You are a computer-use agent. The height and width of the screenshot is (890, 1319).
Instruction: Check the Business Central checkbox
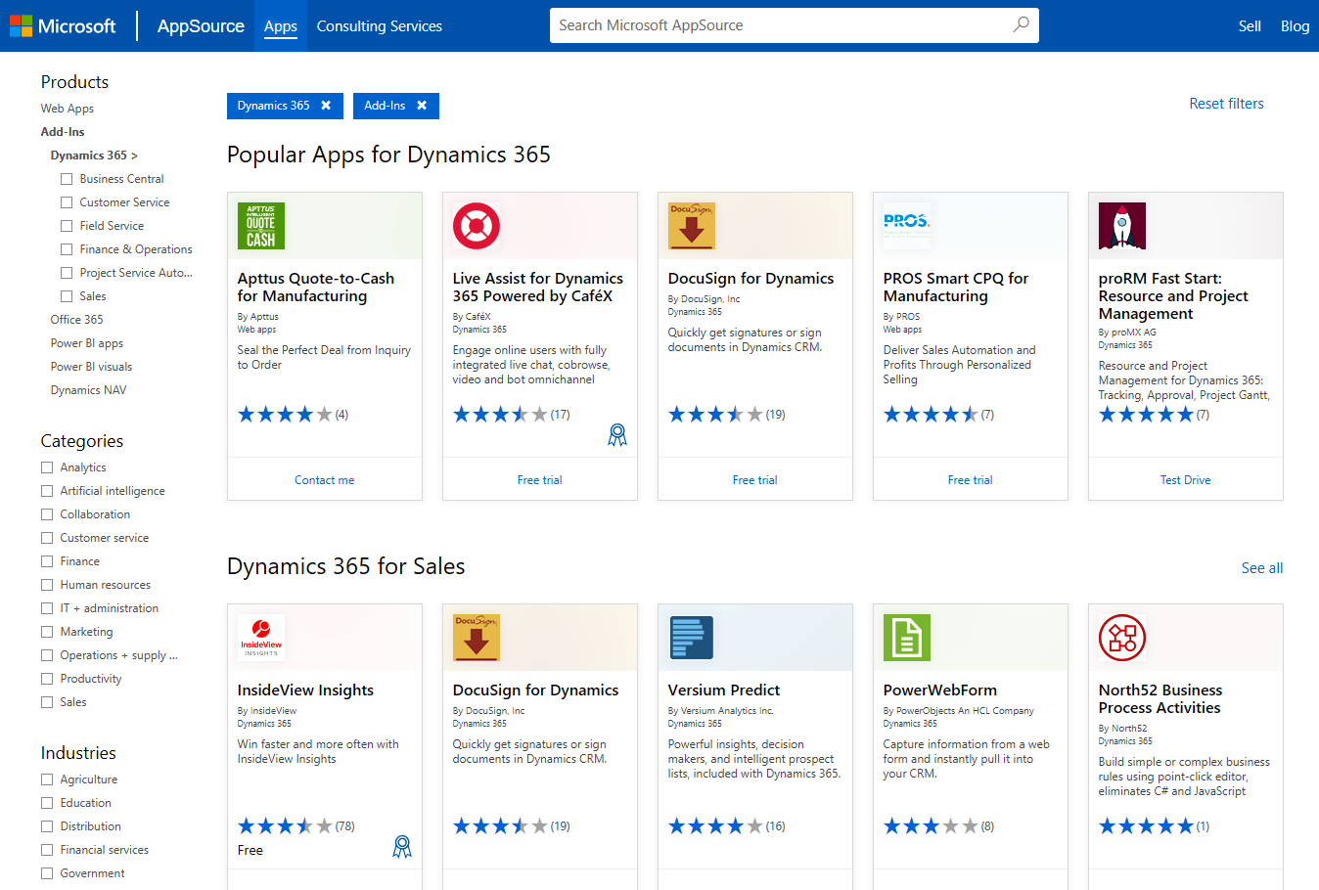pos(67,179)
